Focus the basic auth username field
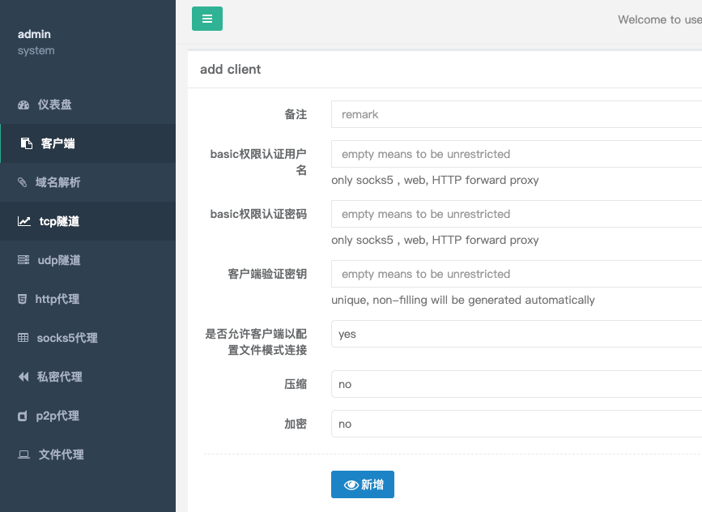The height and width of the screenshot is (512, 702). pyautogui.click(x=517, y=154)
